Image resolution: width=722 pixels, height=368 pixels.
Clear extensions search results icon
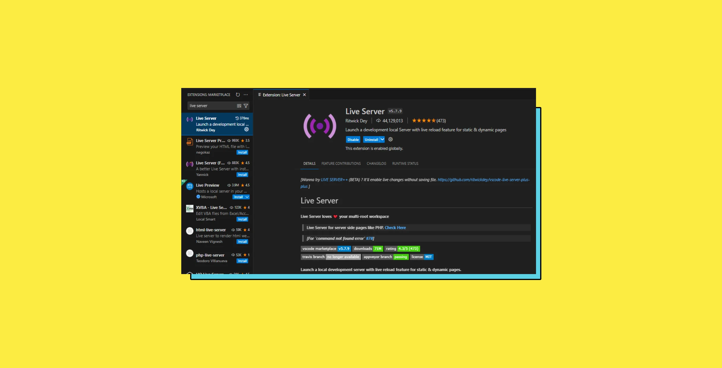click(239, 106)
